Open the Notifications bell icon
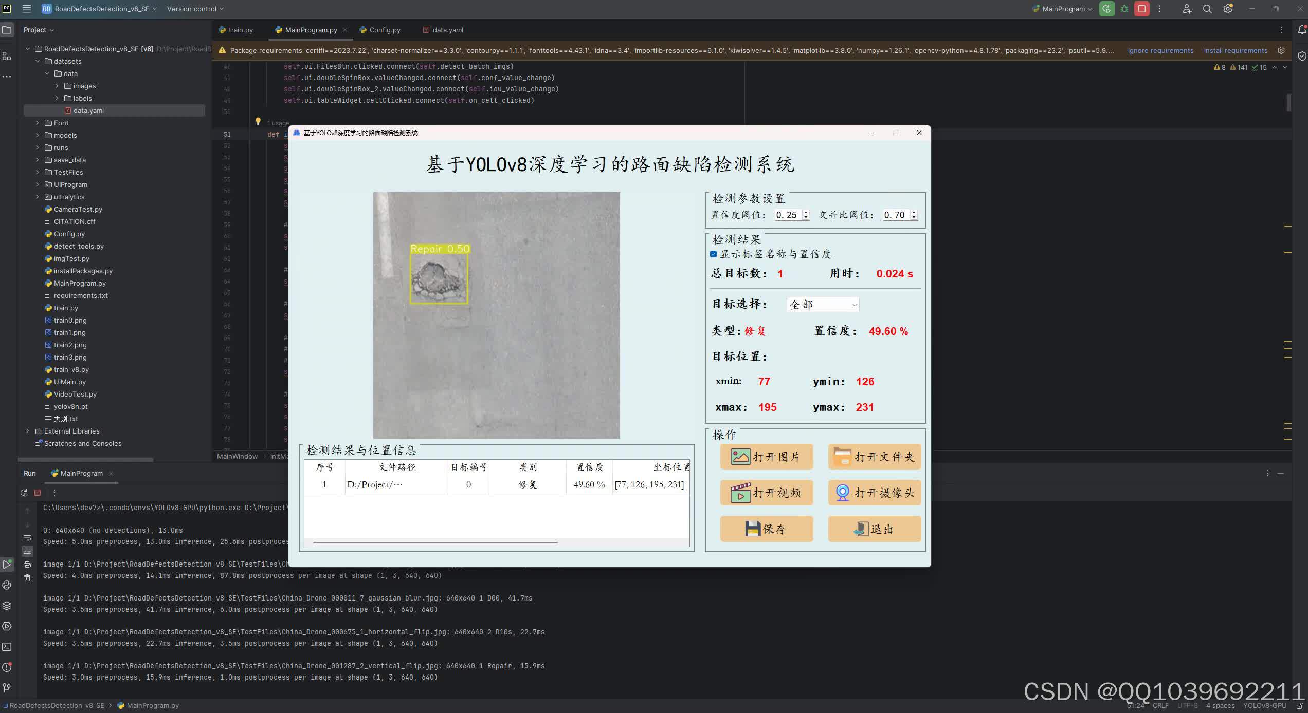1308x713 pixels. point(1302,30)
